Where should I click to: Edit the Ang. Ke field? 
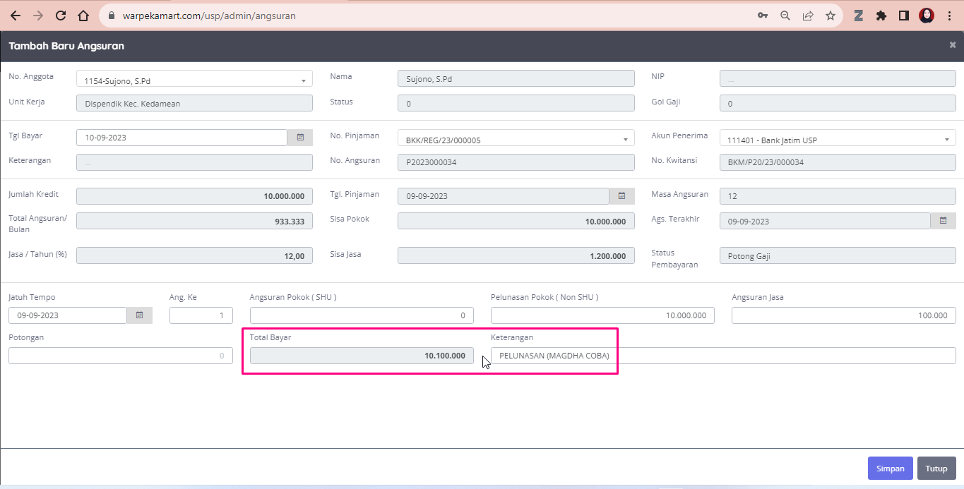click(201, 315)
